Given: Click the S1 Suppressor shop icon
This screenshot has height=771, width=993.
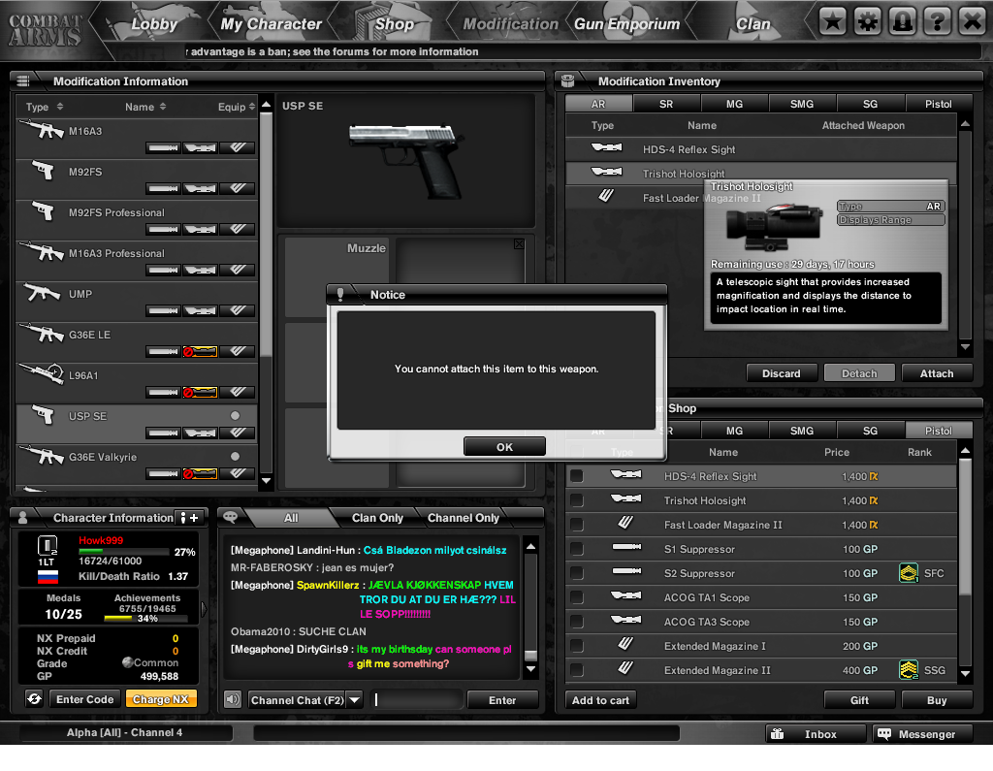Looking at the screenshot, I should (626, 547).
